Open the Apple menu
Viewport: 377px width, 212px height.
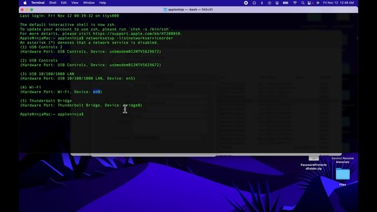(25, 3)
